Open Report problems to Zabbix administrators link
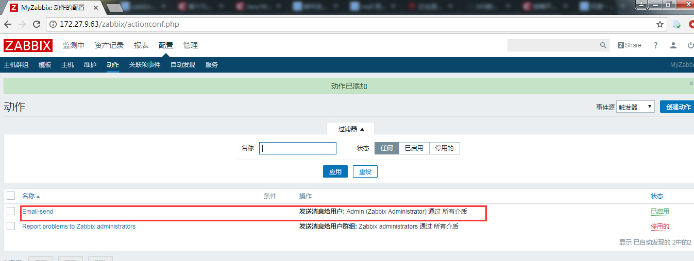This screenshot has height=261, width=694. coord(79,227)
